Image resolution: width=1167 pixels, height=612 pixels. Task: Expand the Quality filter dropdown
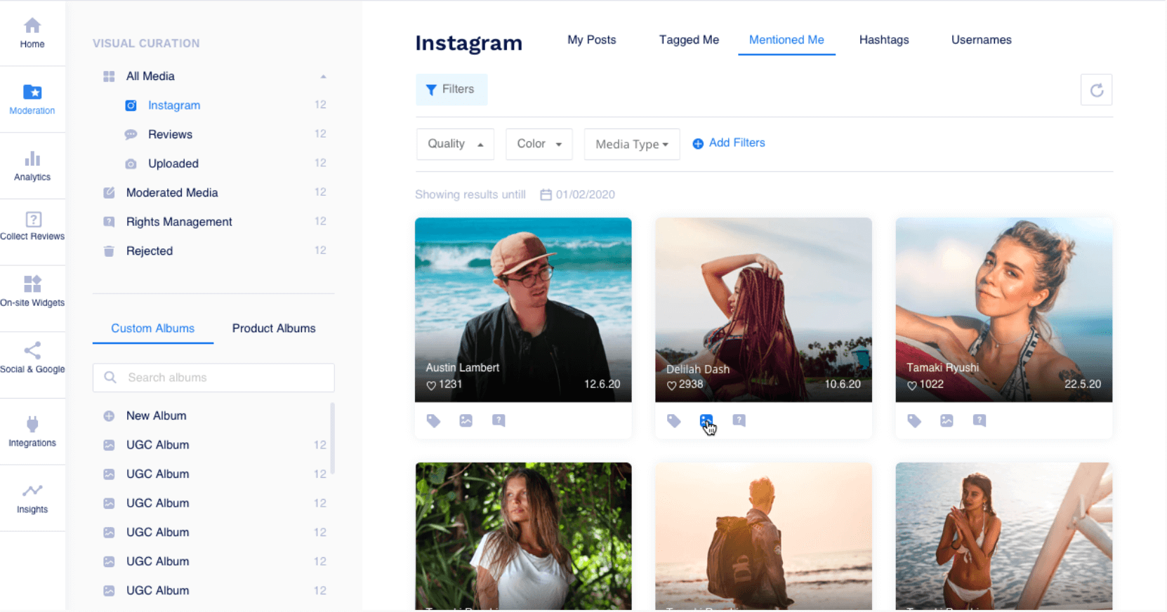point(455,144)
